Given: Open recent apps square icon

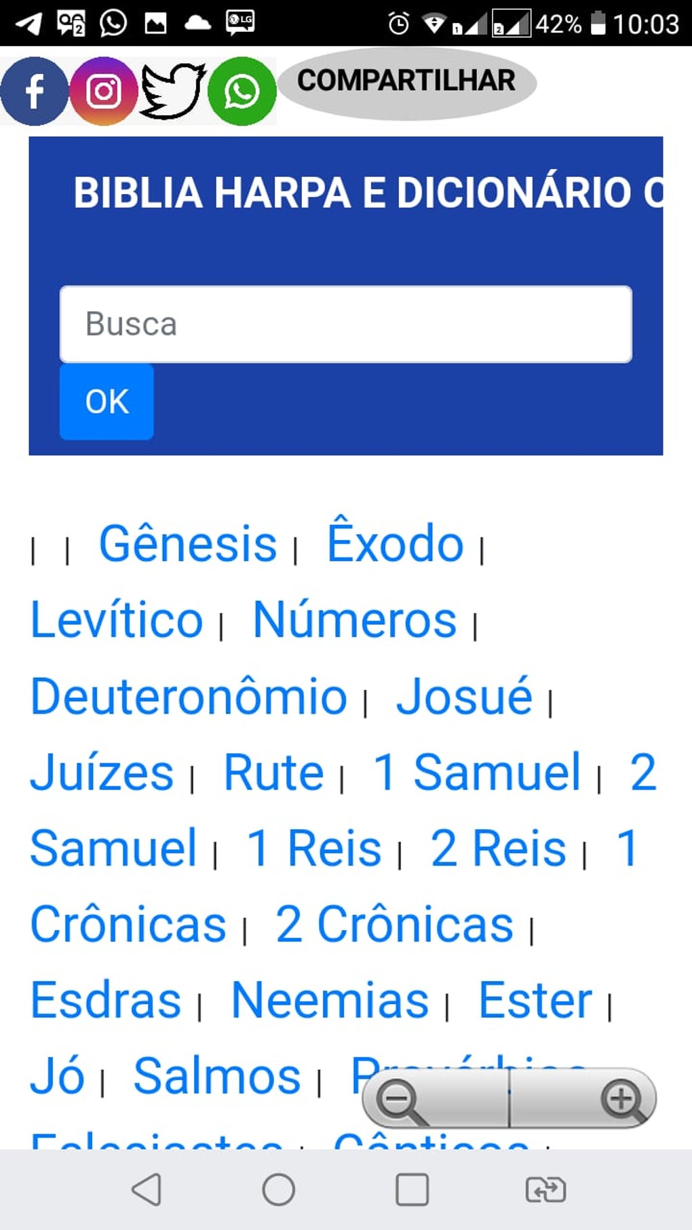Looking at the screenshot, I should (412, 1189).
